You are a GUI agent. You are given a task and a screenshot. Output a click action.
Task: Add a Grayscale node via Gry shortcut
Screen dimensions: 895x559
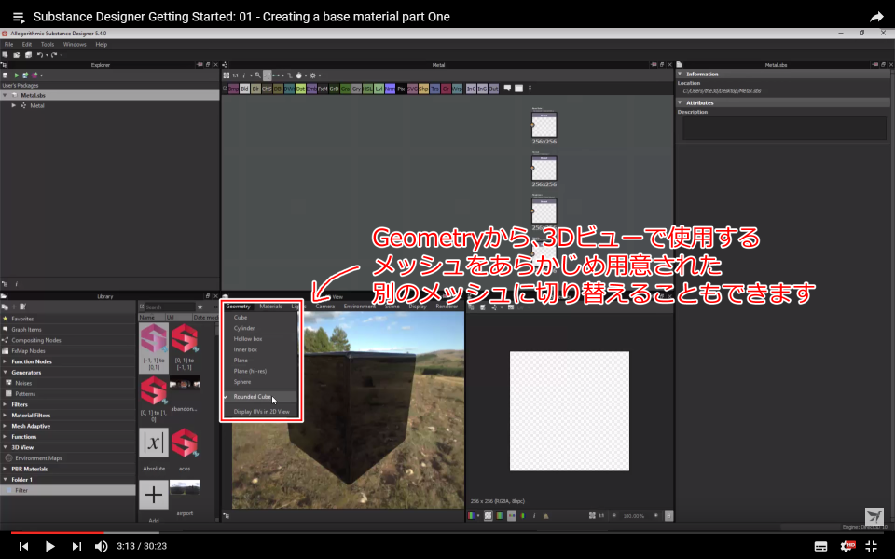point(357,89)
